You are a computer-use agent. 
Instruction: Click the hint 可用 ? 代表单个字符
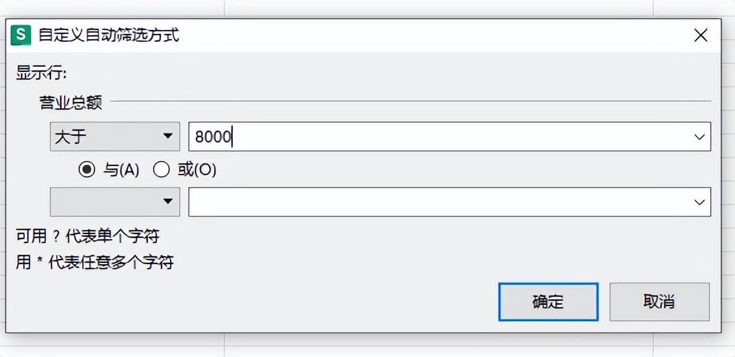[x=88, y=237]
